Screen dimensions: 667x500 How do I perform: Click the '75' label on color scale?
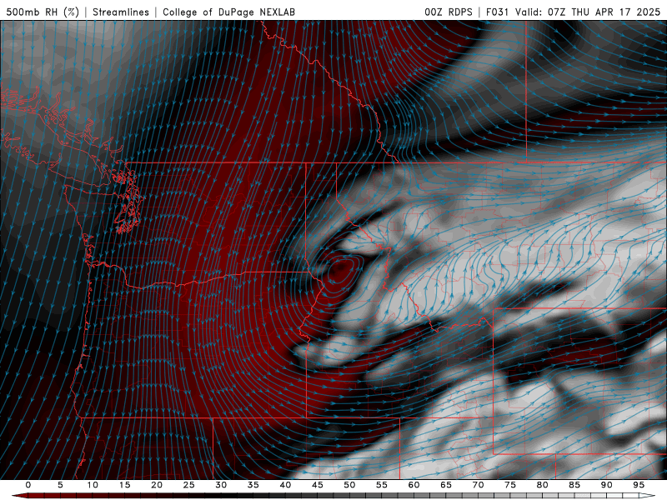(x=510, y=485)
